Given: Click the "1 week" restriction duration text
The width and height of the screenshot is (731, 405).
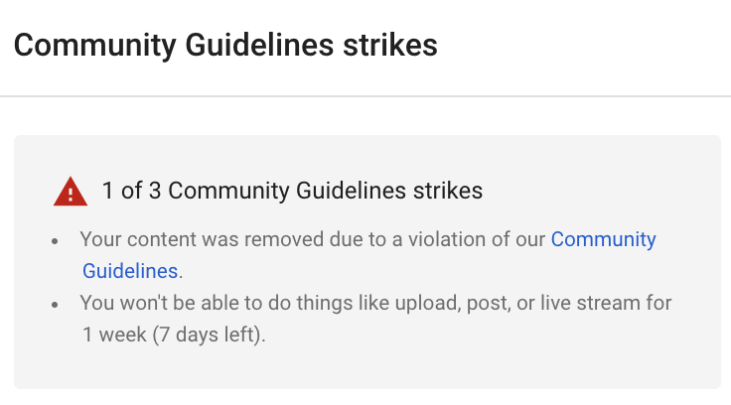Looking at the screenshot, I should click(114, 335).
